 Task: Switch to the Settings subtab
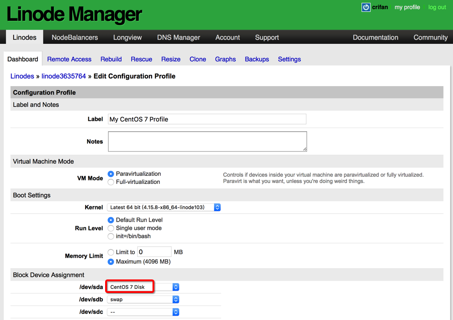pos(289,59)
